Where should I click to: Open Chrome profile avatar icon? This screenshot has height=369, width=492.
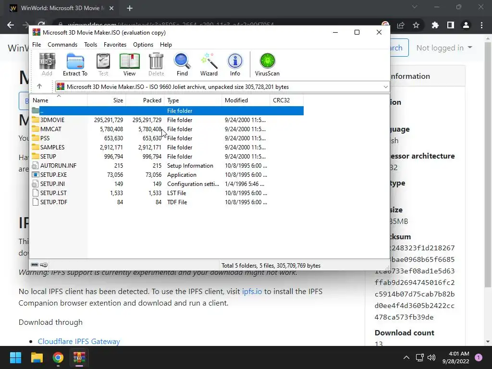pyautogui.click(x=466, y=25)
